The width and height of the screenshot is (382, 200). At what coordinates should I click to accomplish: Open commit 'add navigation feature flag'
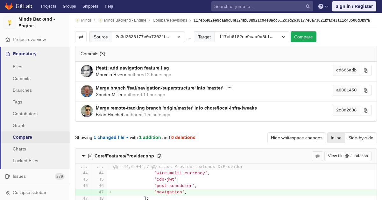pyautogui.click(x=132, y=68)
